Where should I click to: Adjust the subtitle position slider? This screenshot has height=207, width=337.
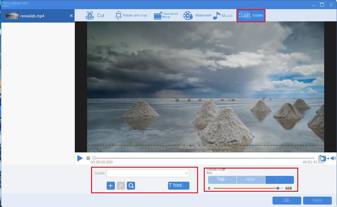pos(277,188)
